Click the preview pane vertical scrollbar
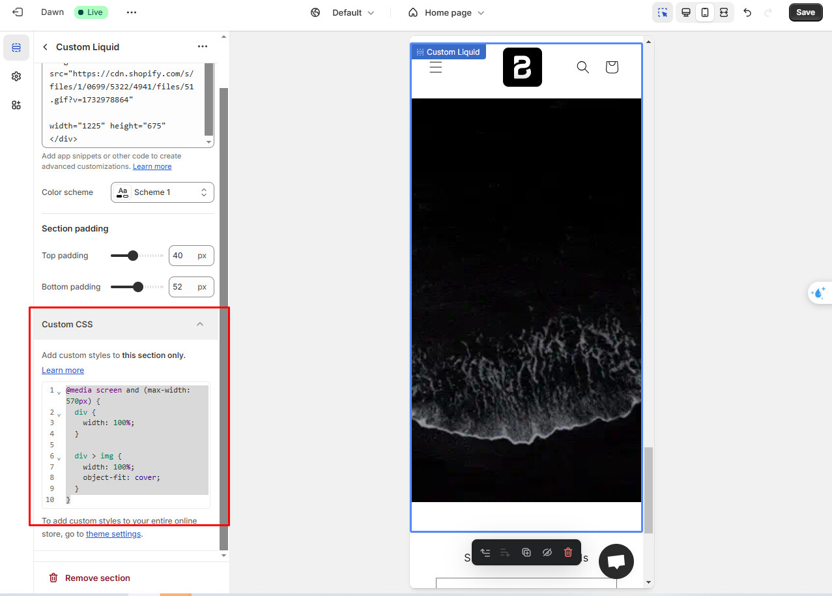The image size is (832, 596). point(648,490)
